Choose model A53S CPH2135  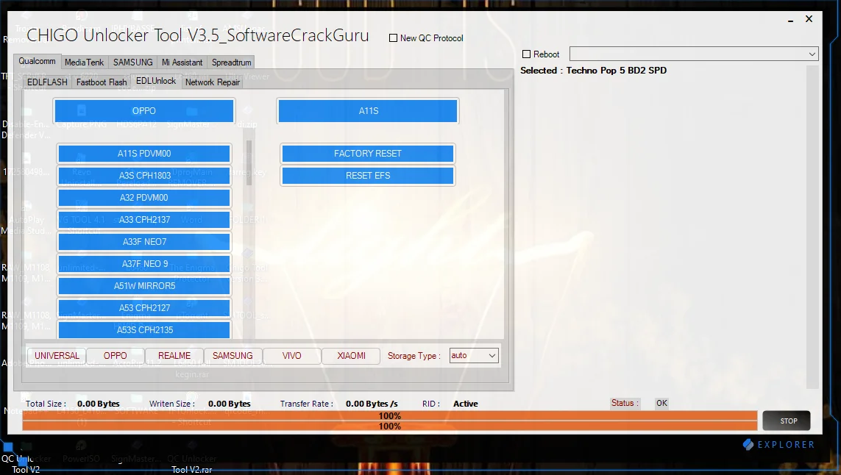[144, 329]
